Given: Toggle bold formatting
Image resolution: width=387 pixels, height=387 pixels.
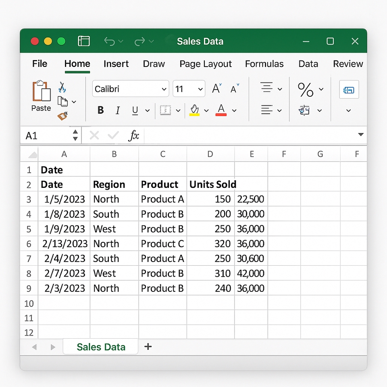Looking at the screenshot, I should pyautogui.click(x=101, y=110).
